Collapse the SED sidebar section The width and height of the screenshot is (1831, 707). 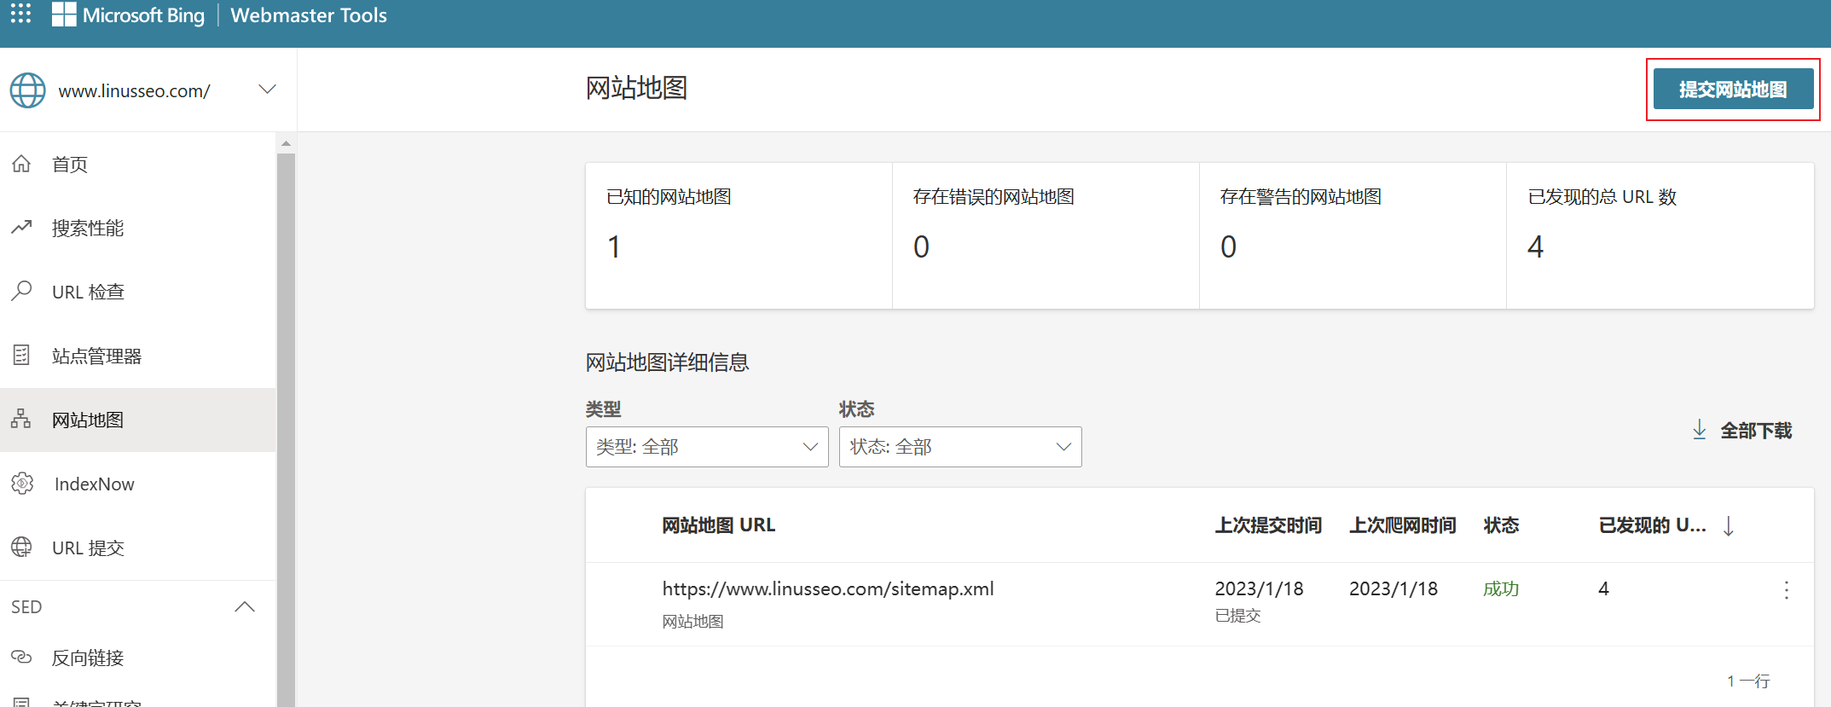245,607
